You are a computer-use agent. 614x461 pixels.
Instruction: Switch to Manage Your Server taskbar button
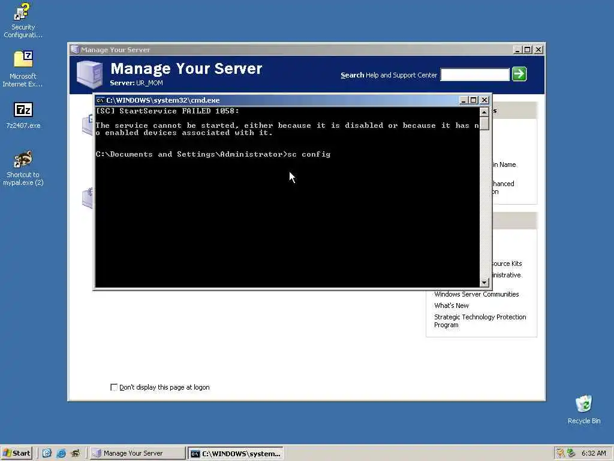point(137,453)
